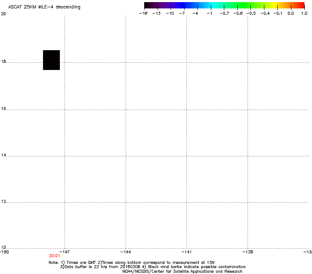
Task: Click the -0.7 color scale label
Action: (x=224, y=13)
